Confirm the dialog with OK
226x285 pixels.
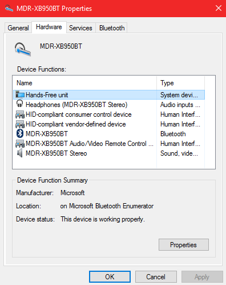pyautogui.click(x=110, y=276)
